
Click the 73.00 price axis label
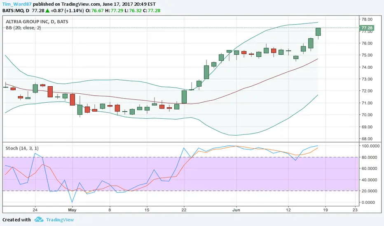(367, 79)
